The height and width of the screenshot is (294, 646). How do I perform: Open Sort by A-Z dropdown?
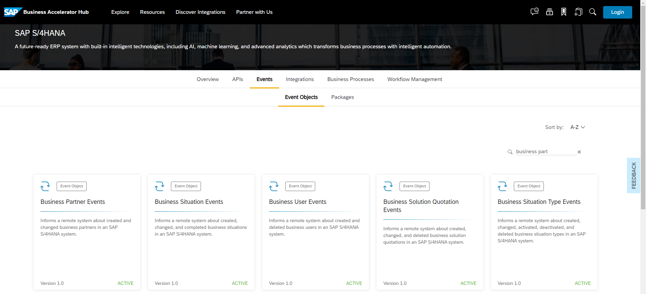point(578,127)
